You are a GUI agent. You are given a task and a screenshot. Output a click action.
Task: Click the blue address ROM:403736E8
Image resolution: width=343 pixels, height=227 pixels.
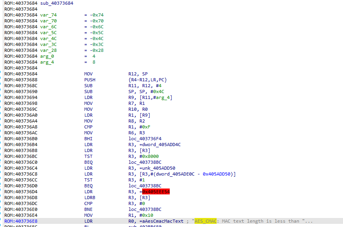coord(21,221)
